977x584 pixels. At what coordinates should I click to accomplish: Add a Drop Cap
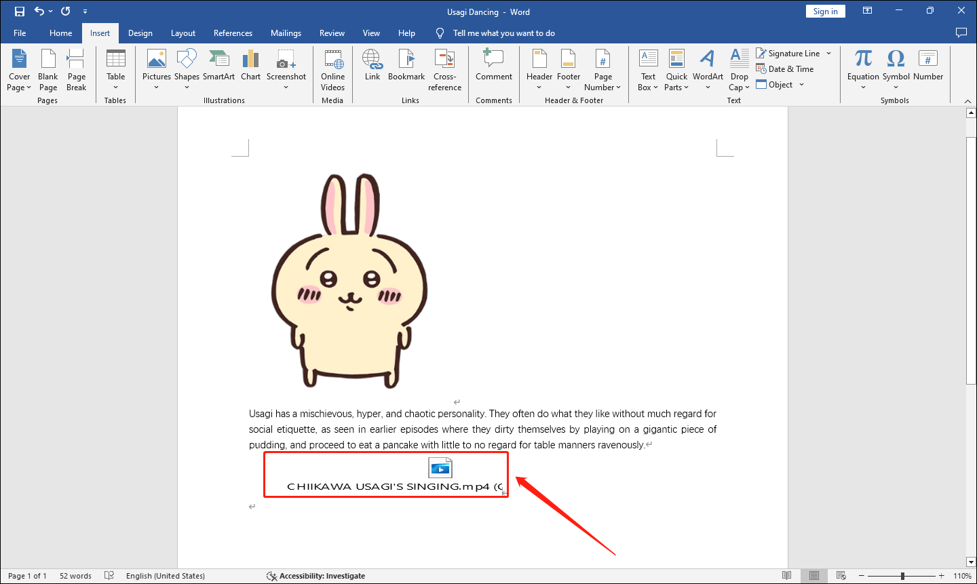[x=740, y=69]
